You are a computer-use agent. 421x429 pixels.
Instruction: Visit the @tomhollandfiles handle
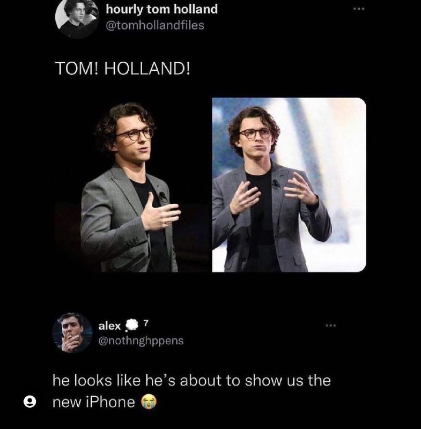[x=155, y=25]
